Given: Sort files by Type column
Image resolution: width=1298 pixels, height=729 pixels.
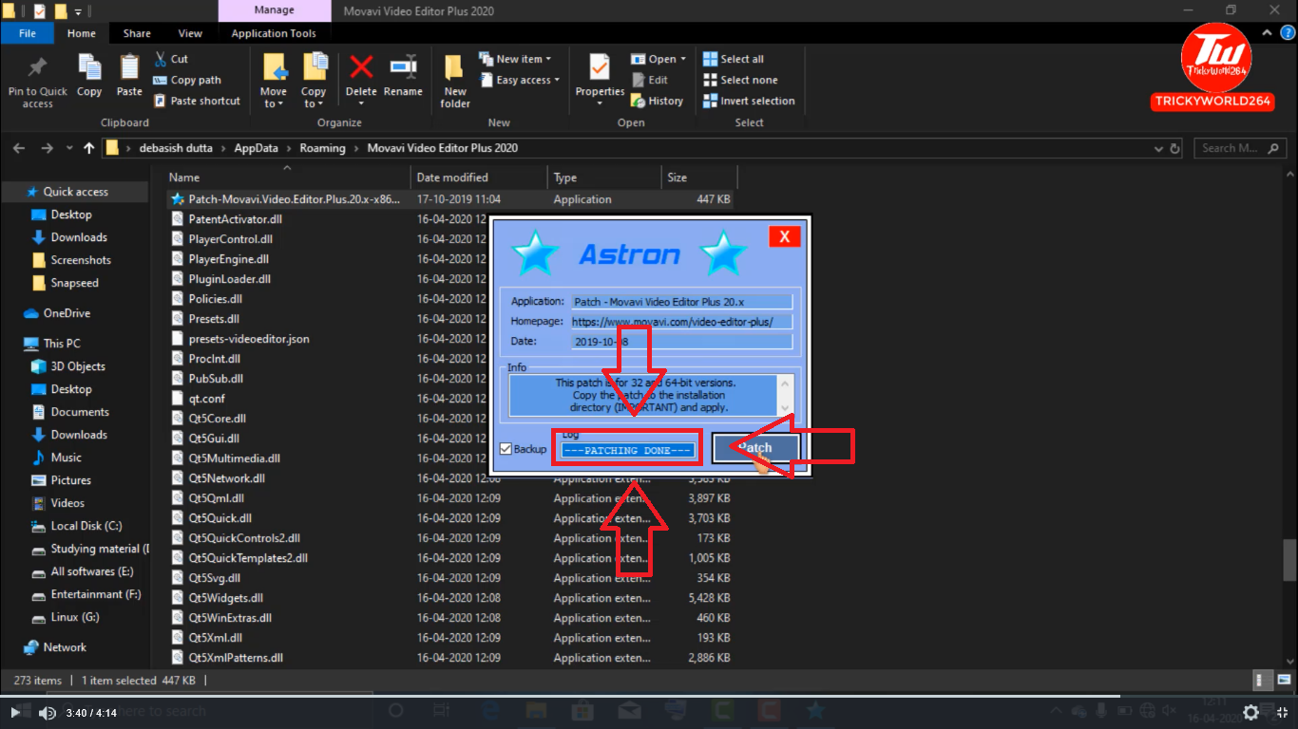Looking at the screenshot, I should [x=604, y=178].
